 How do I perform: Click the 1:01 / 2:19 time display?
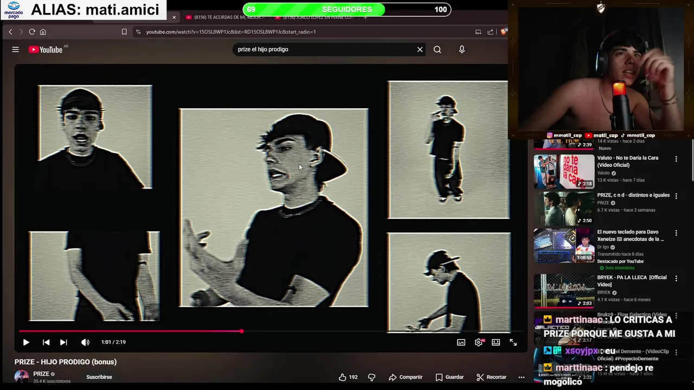click(113, 342)
